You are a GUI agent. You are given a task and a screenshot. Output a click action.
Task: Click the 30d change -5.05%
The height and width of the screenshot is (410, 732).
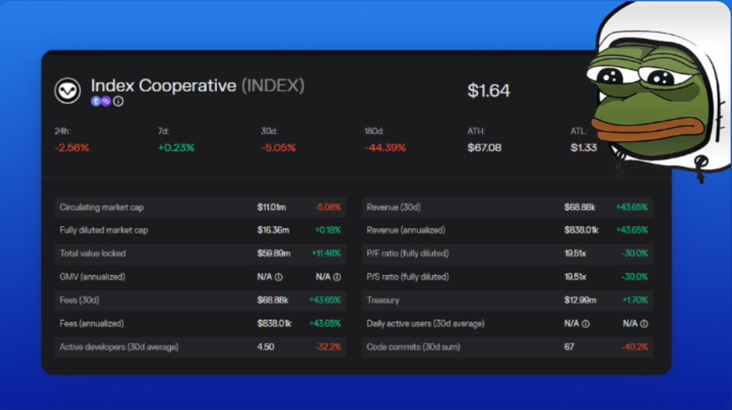pos(278,148)
